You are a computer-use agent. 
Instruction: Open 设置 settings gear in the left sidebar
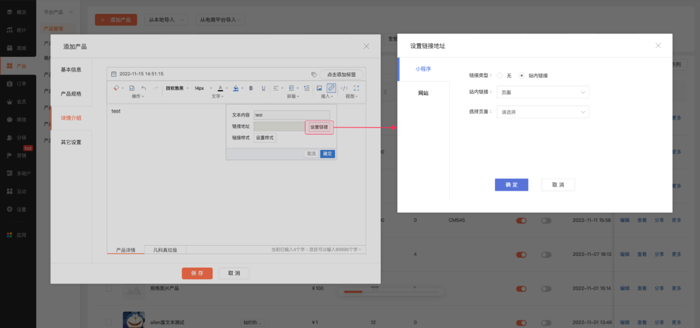[x=18, y=209]
